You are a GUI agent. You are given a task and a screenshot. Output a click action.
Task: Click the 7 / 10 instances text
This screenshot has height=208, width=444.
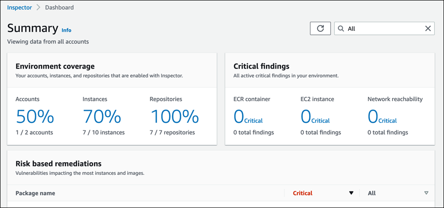104,132
